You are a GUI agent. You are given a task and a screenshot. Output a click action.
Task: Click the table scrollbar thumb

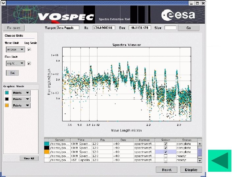[x=200, y=152]
